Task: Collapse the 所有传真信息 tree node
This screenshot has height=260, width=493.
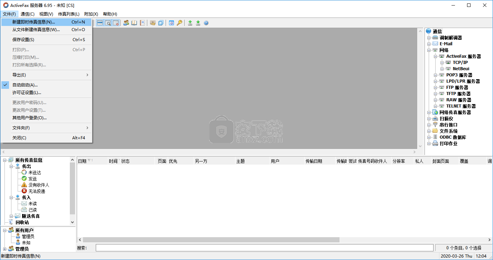Action: pos(4,160)
